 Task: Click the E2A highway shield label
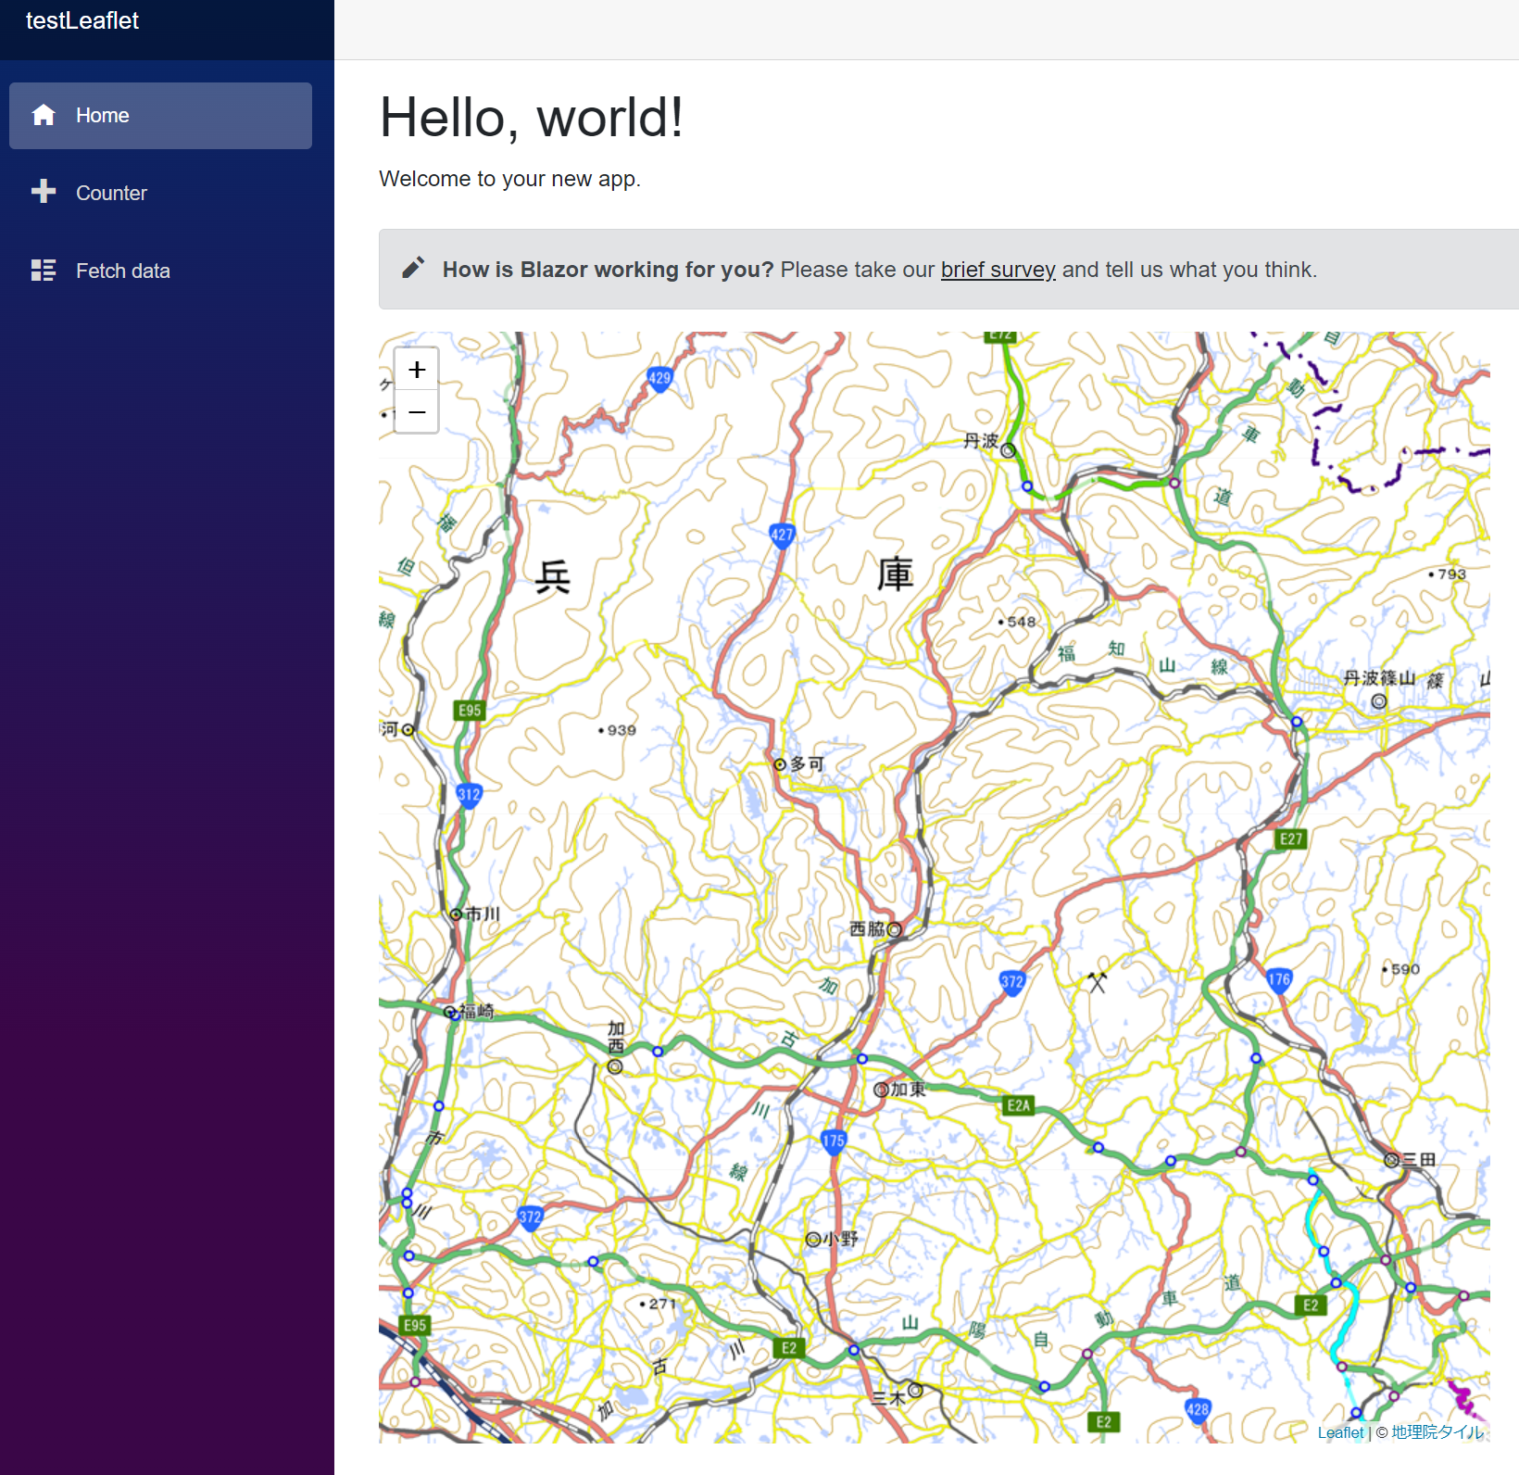coord(1019,1105)
